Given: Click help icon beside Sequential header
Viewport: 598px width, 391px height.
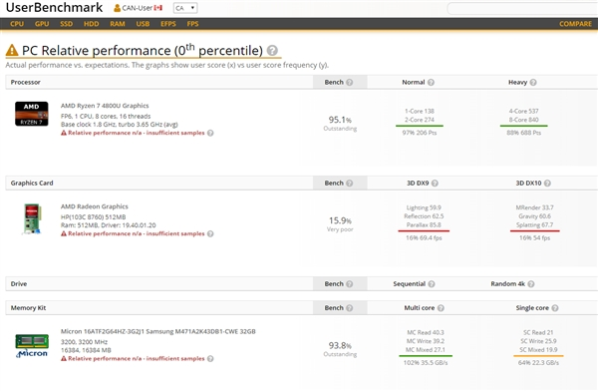Looking at the screenshot, I should 432,283.
